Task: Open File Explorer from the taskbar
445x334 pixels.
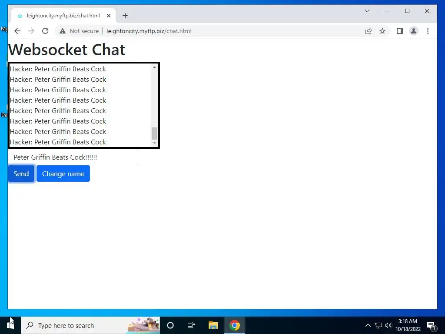Action: [x=213, y=325]
